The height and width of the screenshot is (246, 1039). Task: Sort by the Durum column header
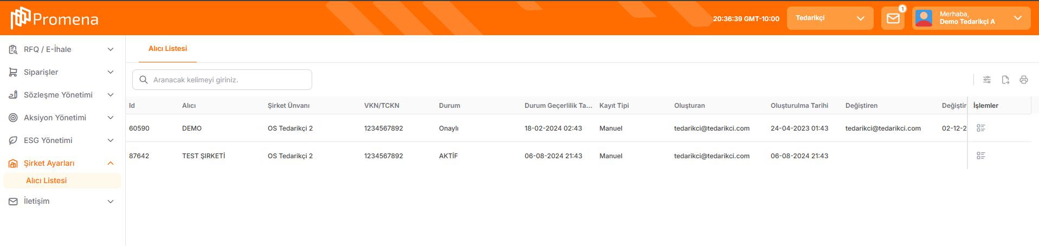pyautogui.click(x=449, y=106)
